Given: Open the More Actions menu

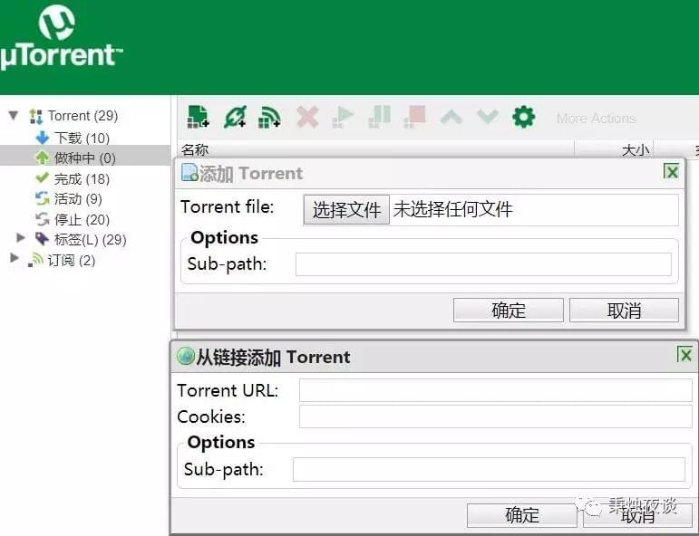Looking at the screenshot, I should pyautogui.click(x=596, y=118).
